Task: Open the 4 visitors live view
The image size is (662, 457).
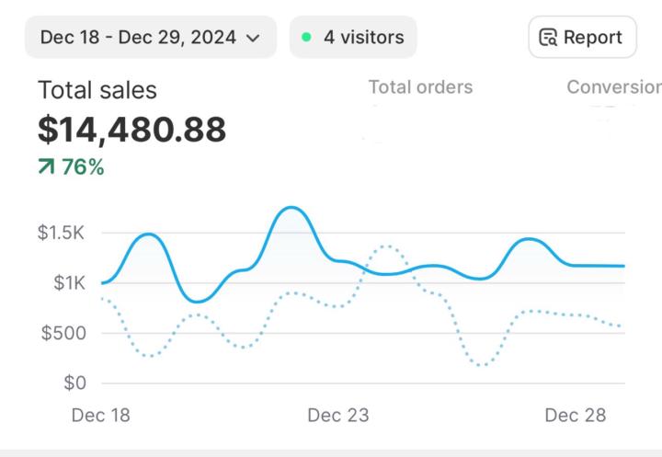Action: click(x=353, y=38)
